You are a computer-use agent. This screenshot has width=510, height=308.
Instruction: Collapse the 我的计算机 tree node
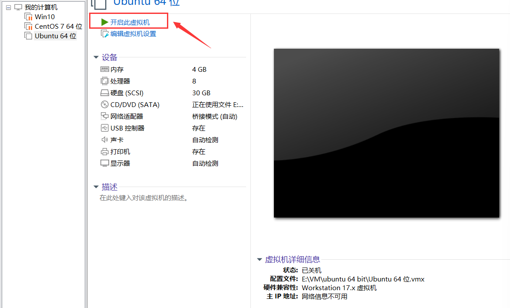click(x=7, y=7)
